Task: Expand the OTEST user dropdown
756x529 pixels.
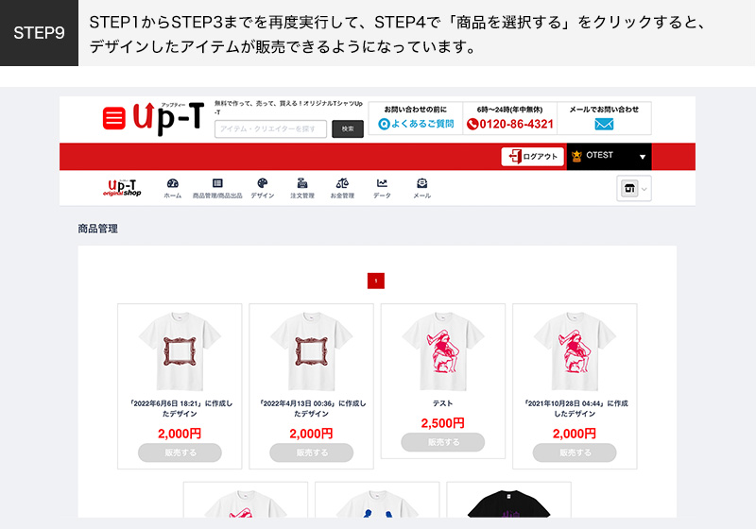Action: point(609,156)
